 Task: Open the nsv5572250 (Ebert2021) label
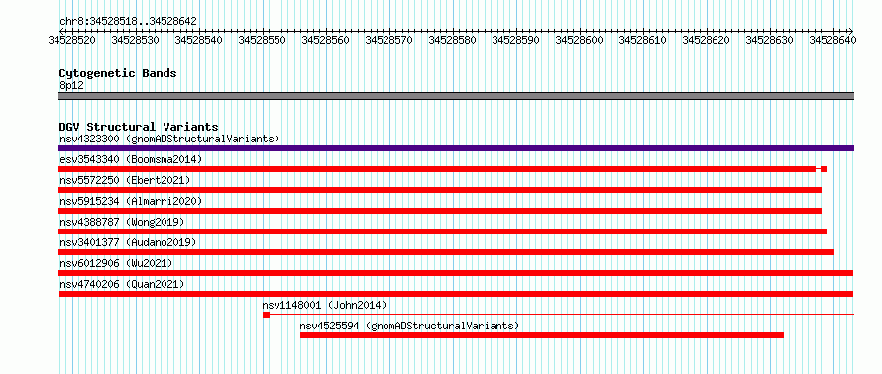click(125, 180)
